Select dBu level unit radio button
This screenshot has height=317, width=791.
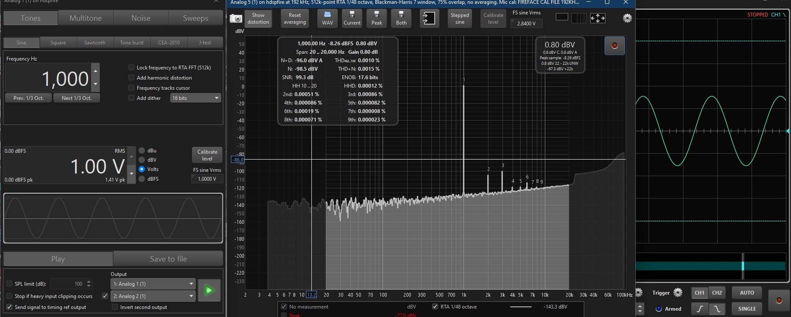click(142, 151)
